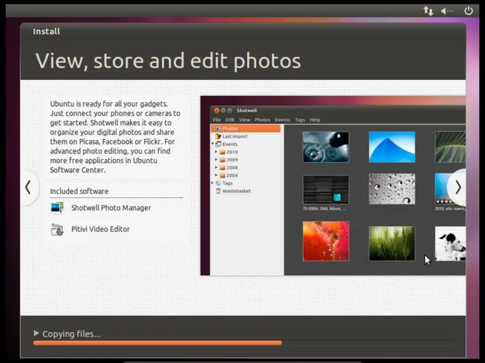Viewport: 485px width, 363px height.
Task: Select the Wastebasket label
Action: pos(236,191)
